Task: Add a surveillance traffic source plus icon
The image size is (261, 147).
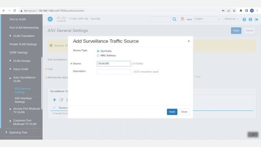Action: (x=54, y=100)
